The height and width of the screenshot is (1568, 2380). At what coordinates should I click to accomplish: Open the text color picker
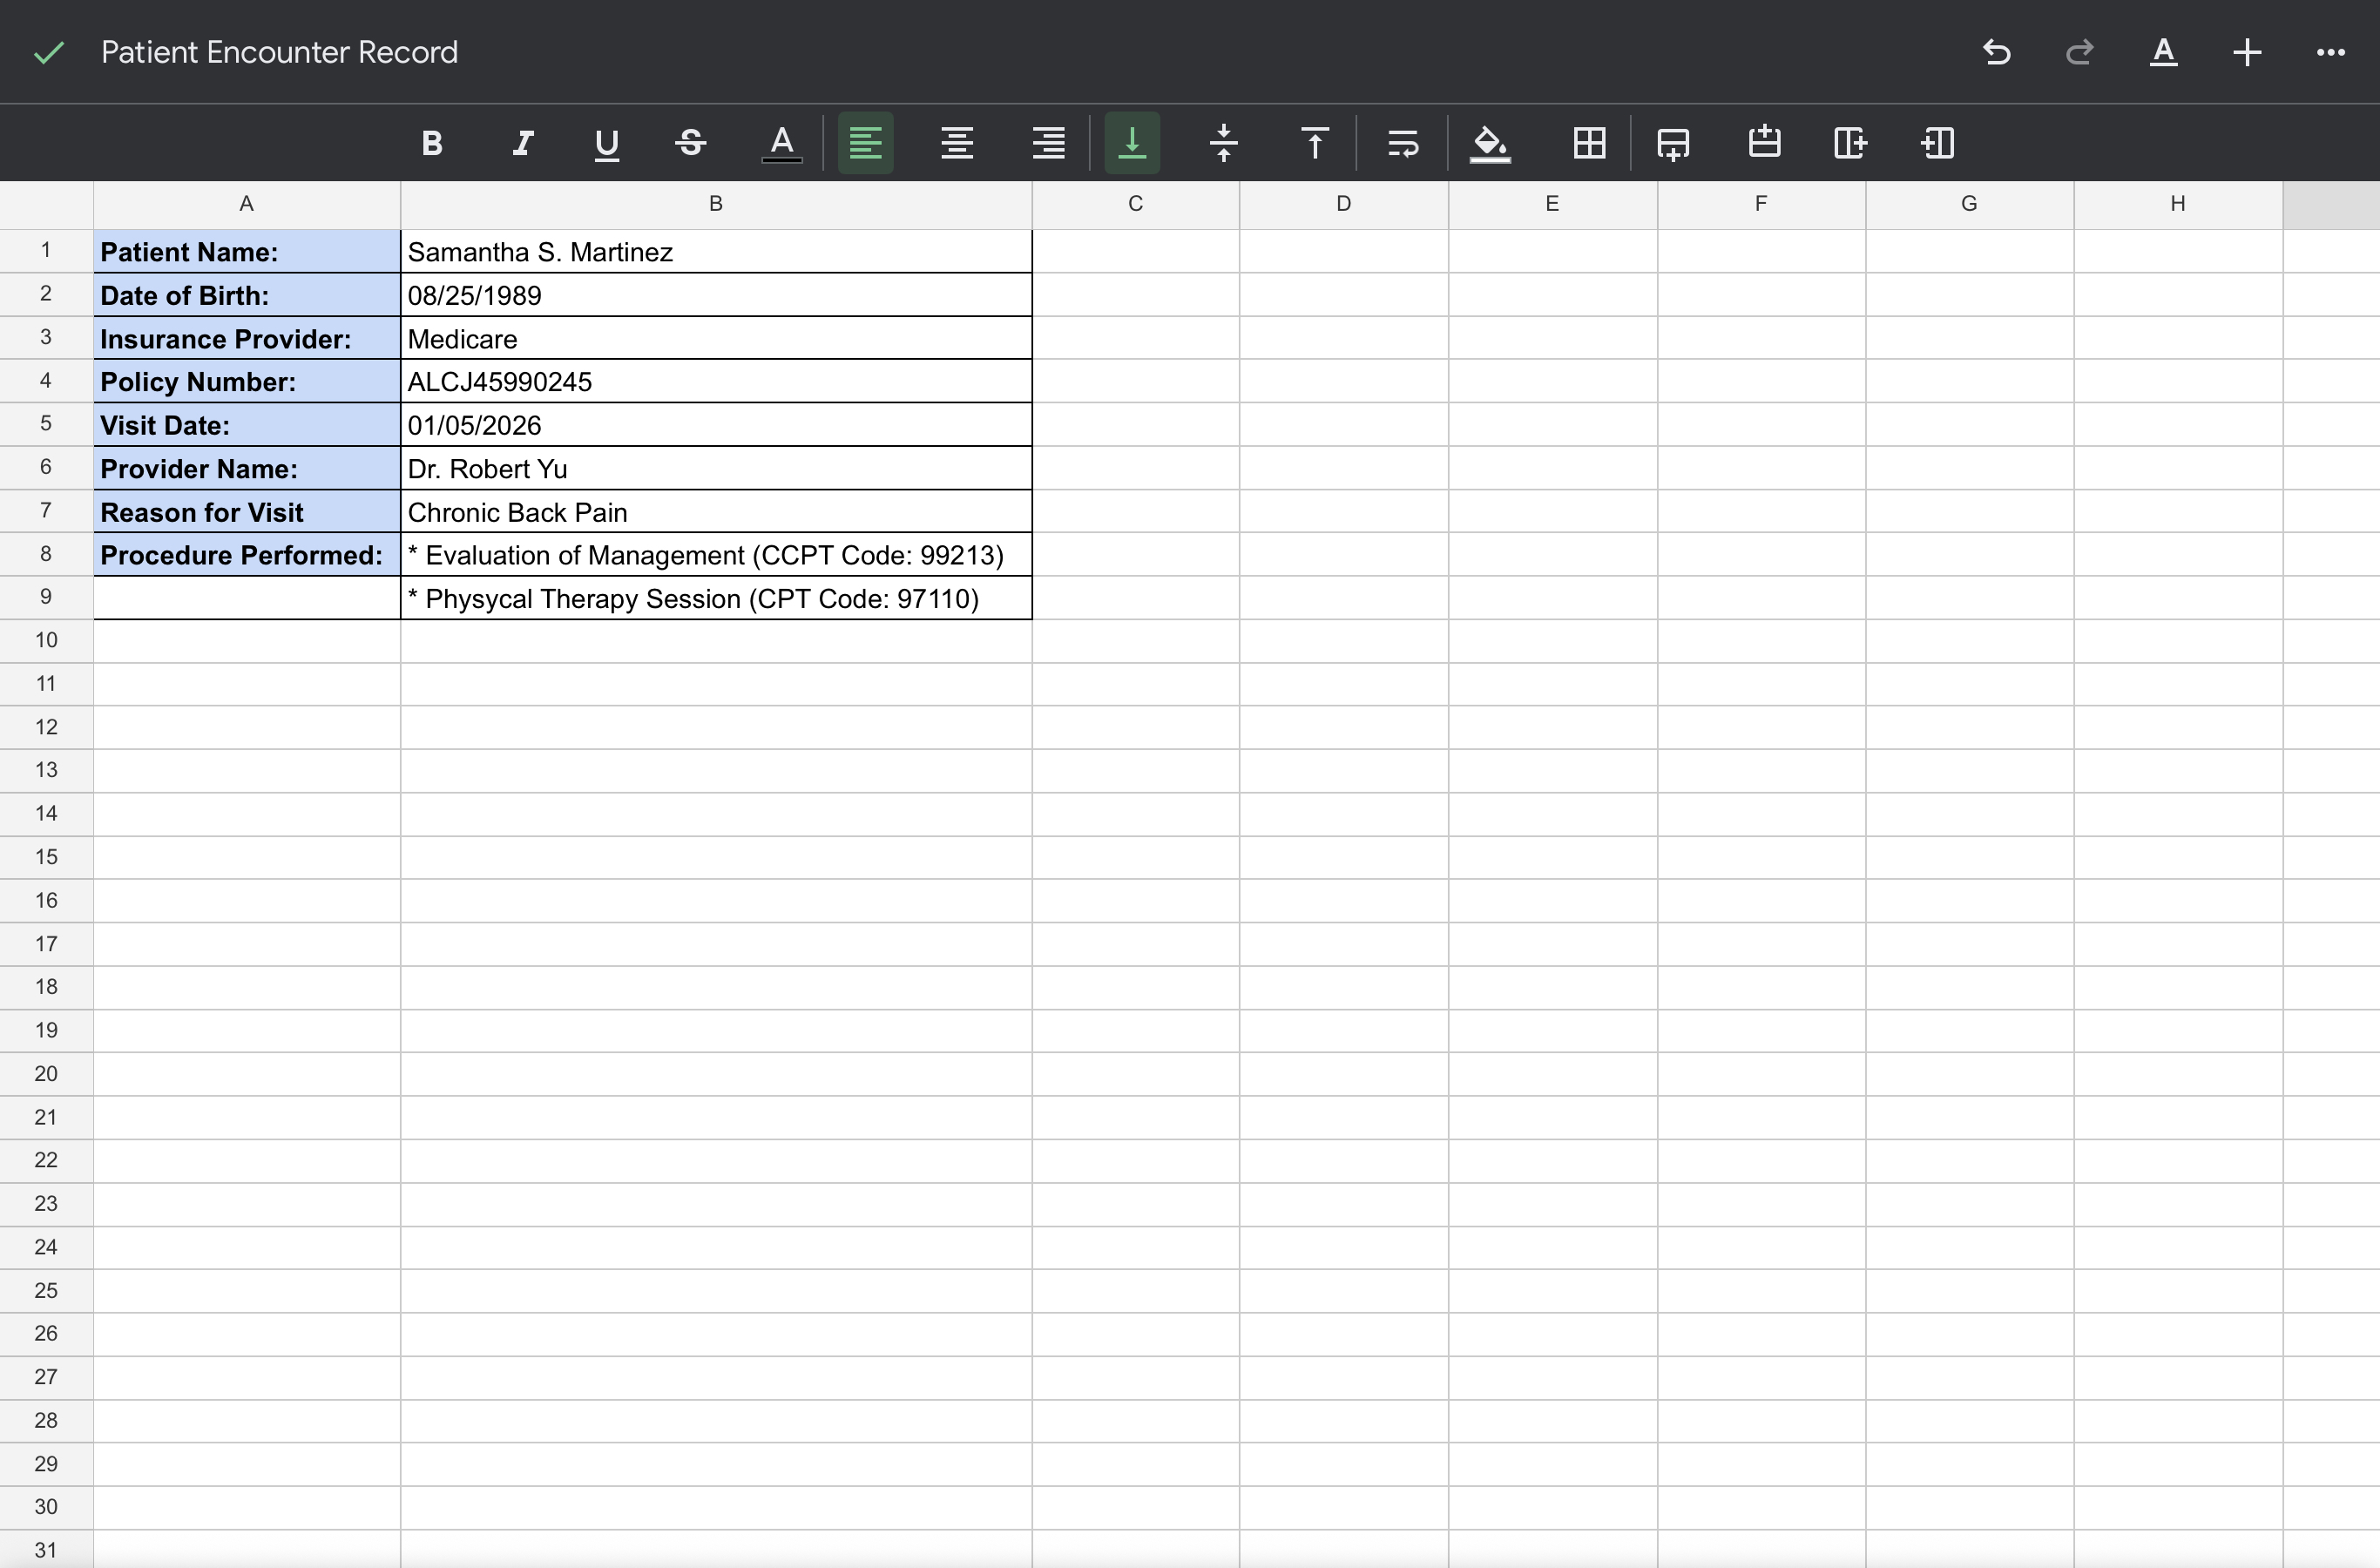(x=781, y=143)
